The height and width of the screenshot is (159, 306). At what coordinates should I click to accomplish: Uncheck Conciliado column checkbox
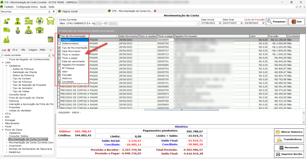click(59, 82)
